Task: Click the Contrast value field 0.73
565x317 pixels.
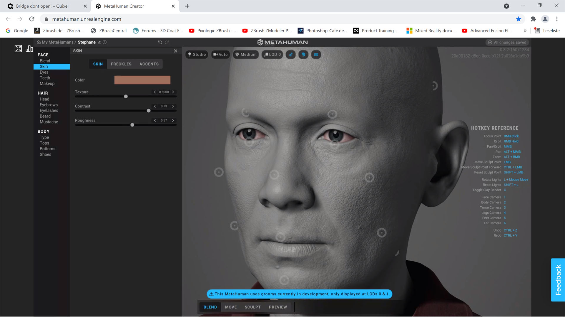Action: coord(164,106)
